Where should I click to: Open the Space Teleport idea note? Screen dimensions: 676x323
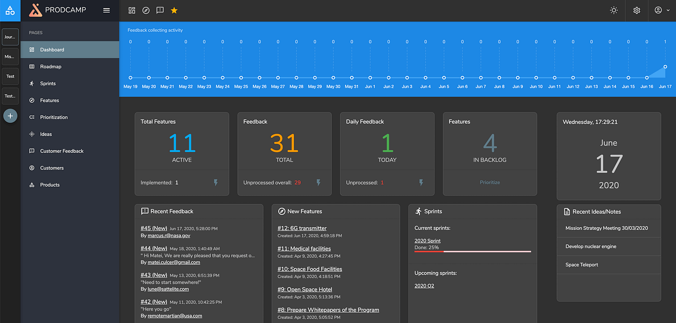pos(582,265)
